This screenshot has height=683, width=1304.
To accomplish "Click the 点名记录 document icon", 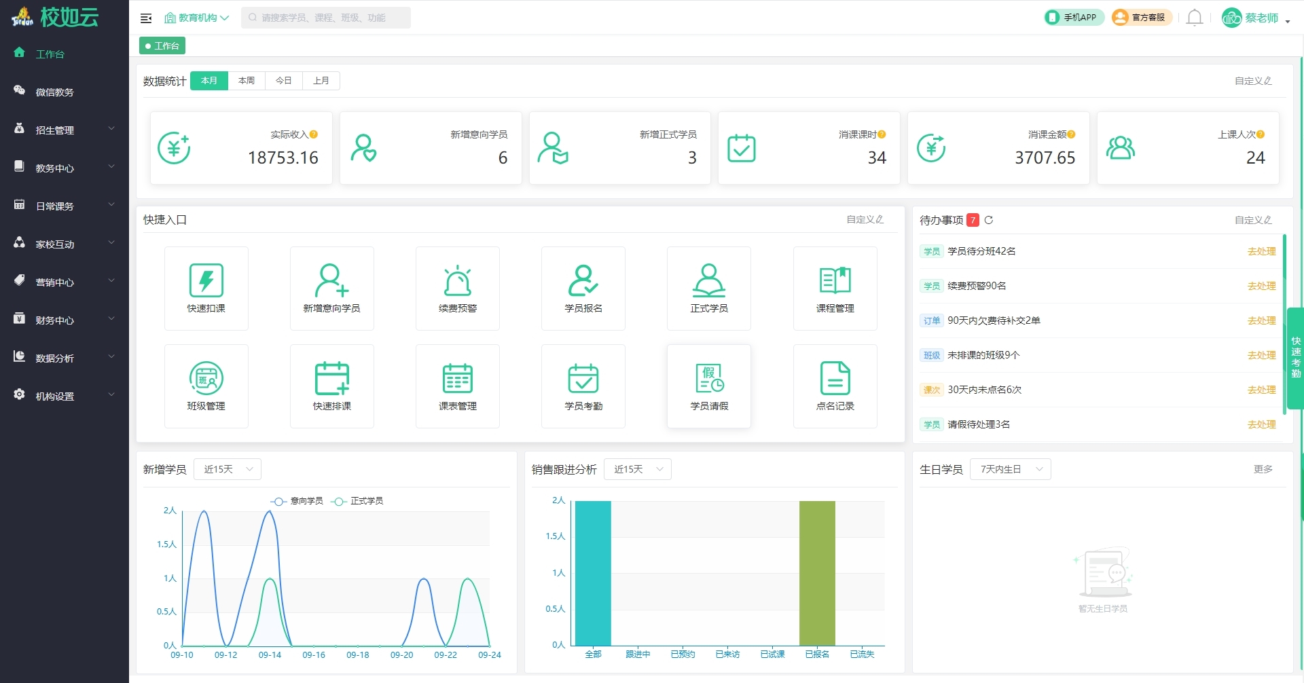I will 835,379.
